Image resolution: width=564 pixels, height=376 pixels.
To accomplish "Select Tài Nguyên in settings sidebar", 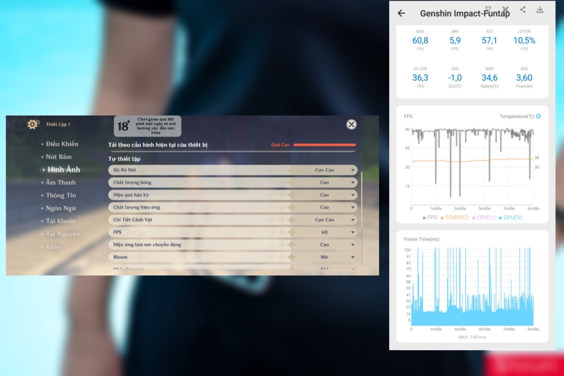I will (63, 234).
